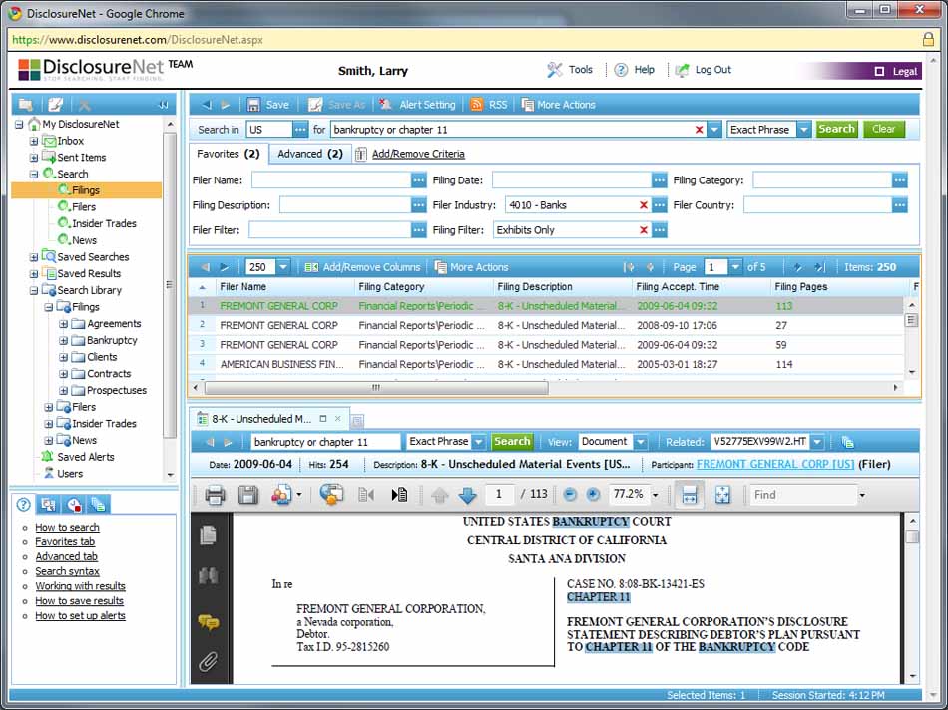Image resolution: width=948 pixels, height=710 pixels.
Task: Open the comments speech bubble panel
Action: [x=208, y=622]
